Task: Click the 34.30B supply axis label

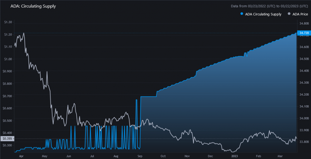Action: [x=304, y=83]
